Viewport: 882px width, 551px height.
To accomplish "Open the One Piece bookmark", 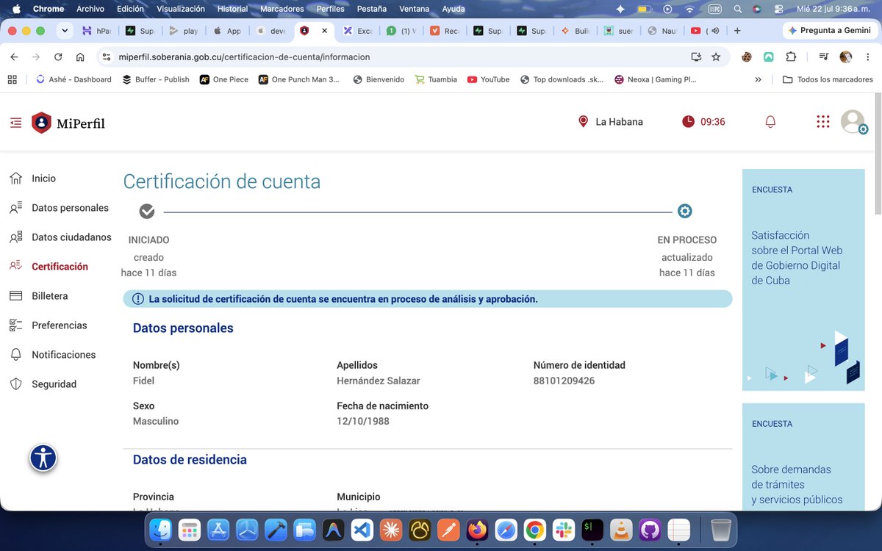I will tap(224, 79).
